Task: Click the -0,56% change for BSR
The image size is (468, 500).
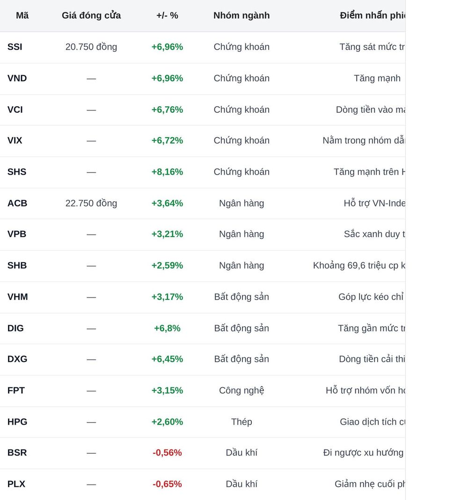Action: tap(167, 453)
